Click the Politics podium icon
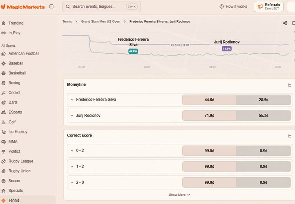Image resolution: width=295 pixels, height=204 pixels. [x=3, y=152]
